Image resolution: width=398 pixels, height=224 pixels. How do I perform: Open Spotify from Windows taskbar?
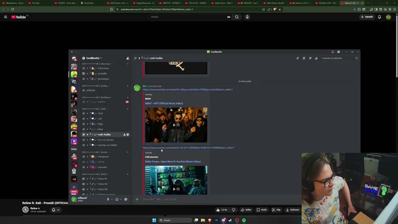click(244, 220)
